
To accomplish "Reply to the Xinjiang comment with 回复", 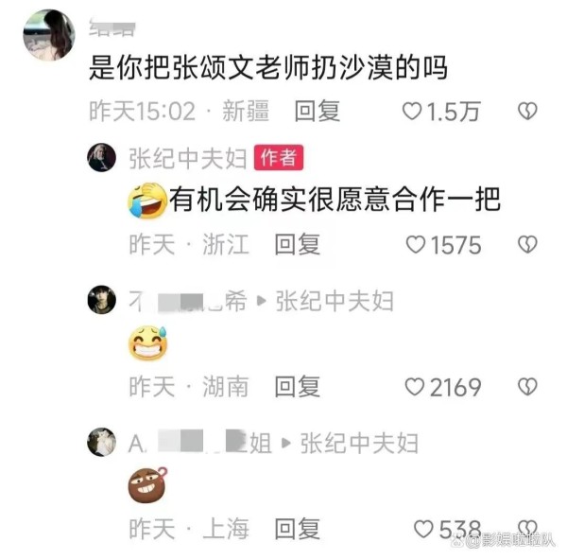I will point(318,111).
